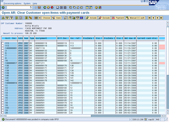Open the Help menu
169x122 pixels.
click(35, 4)
